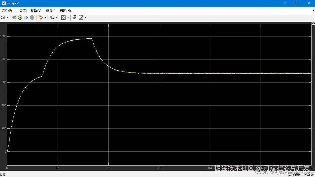Click the maximize axes button above the plot
315x177 pixels.
coord(313,23)
